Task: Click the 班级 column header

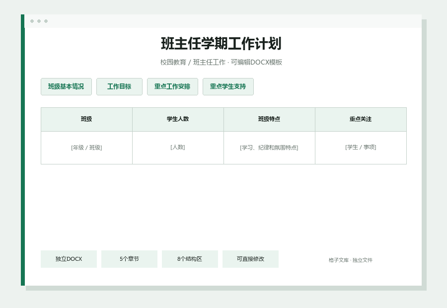Action: click(86, 119)
